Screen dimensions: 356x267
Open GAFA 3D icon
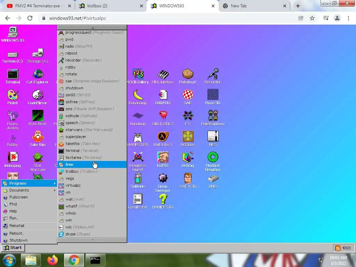(187, 181)
